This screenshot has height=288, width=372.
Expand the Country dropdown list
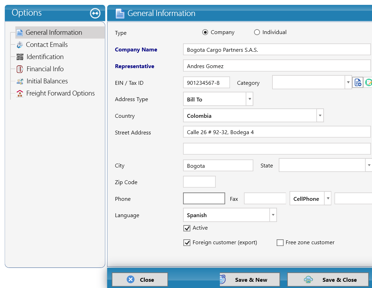pyautogui.click(x=320, y=116)
